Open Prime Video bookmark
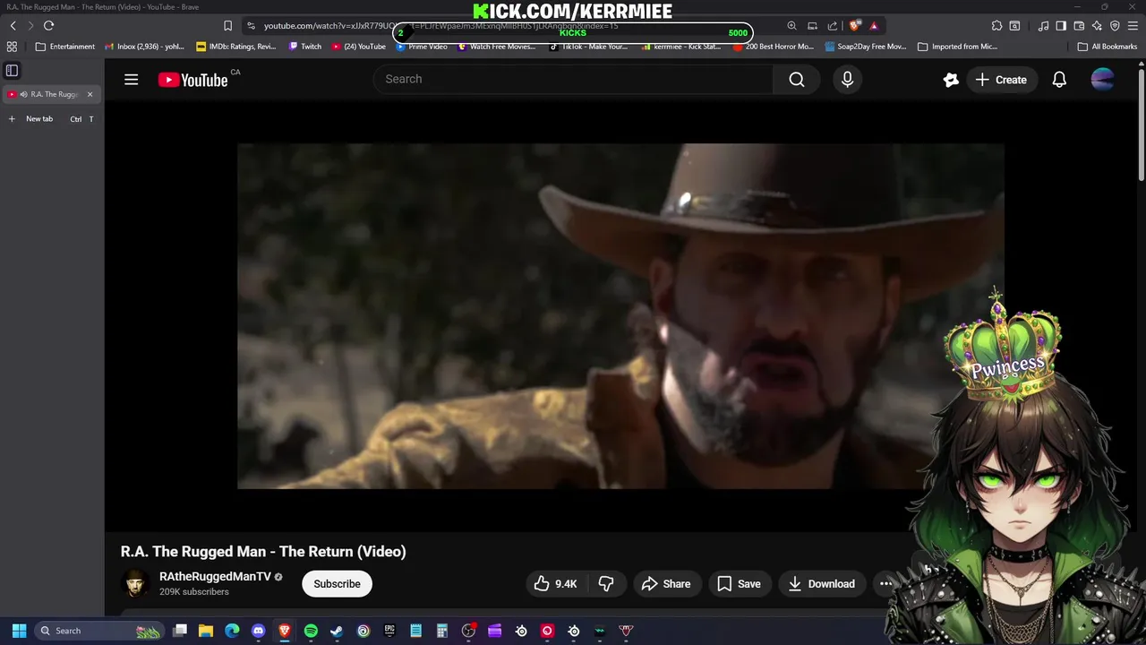This screenshot has width=1146, height=645. click(x=422, y=47)
